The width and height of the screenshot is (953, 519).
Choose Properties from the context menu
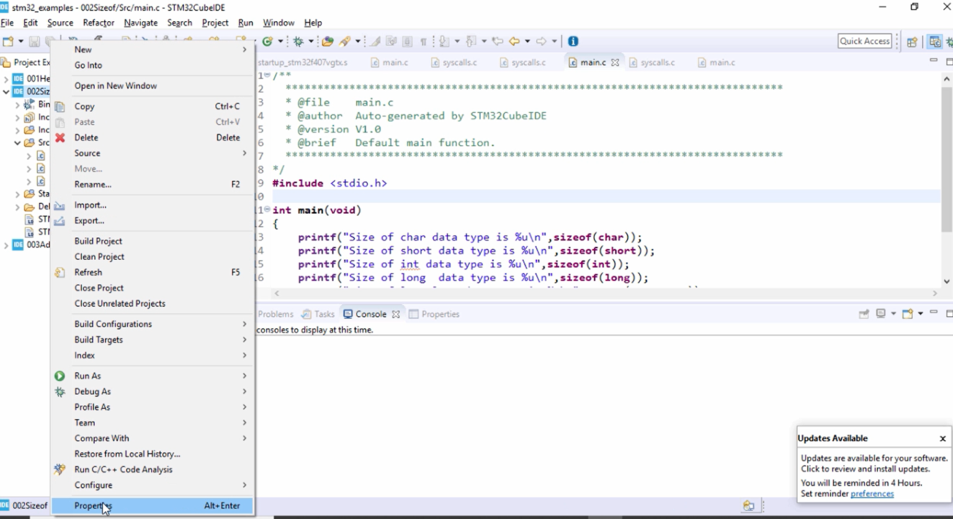[x=153, y=506]
